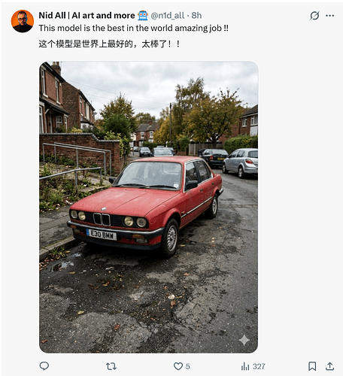Screen dimensions: 343x376
Task: Reply using the speech bubble icon
Action: [44, 366]
